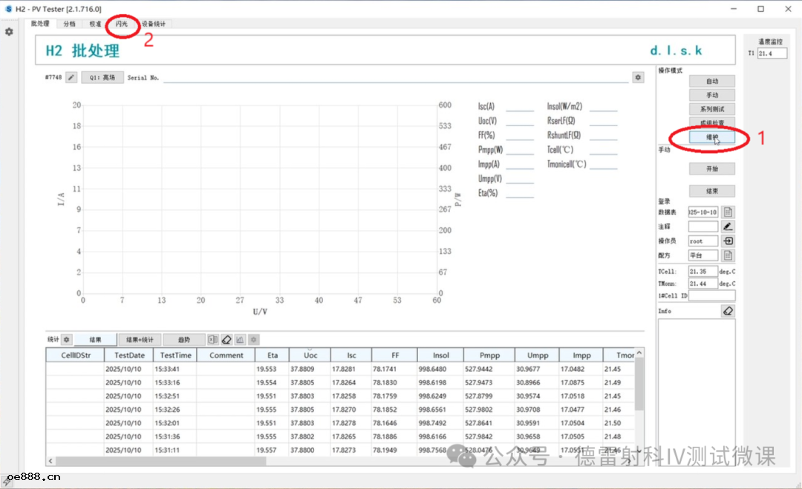Export results with the Excel icon
The height and width of the screenshot is (489, 802).
(x=213, y=339)
